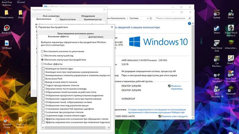This screenshot has height=134, width=239.
Task: Open the Discord desktop shortcut
Action: [21, 2]
